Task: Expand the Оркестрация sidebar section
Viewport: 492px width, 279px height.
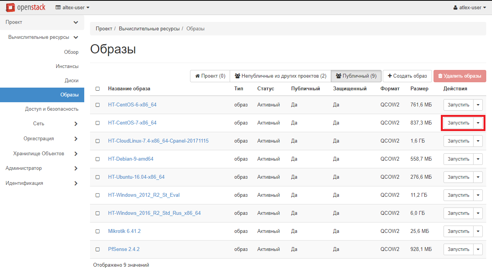Action: [x=42, y=139]
